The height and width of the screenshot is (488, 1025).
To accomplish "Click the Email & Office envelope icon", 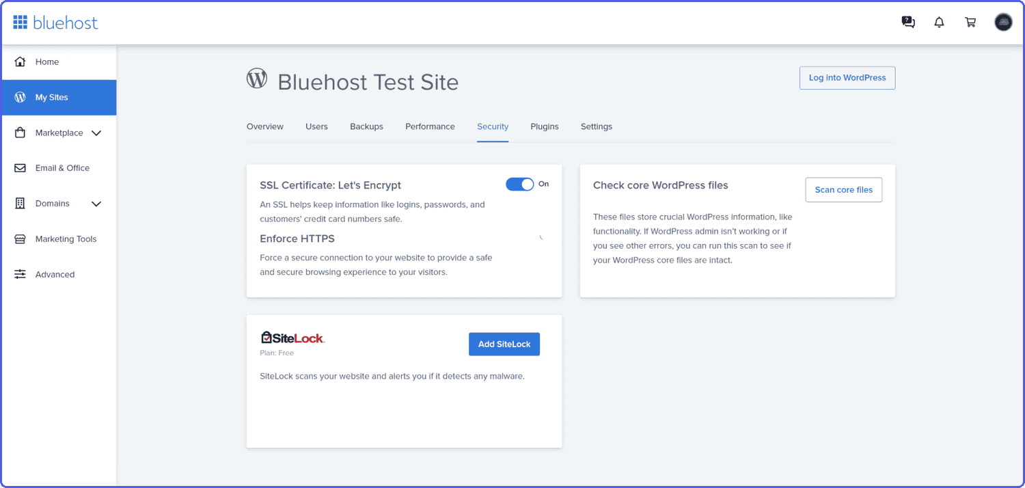I will (20, 168).
